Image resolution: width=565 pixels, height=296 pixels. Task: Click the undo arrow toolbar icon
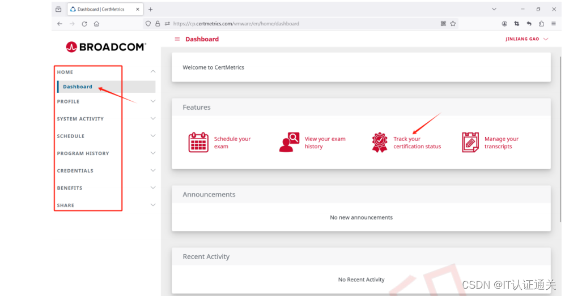(x=529, y=24)
